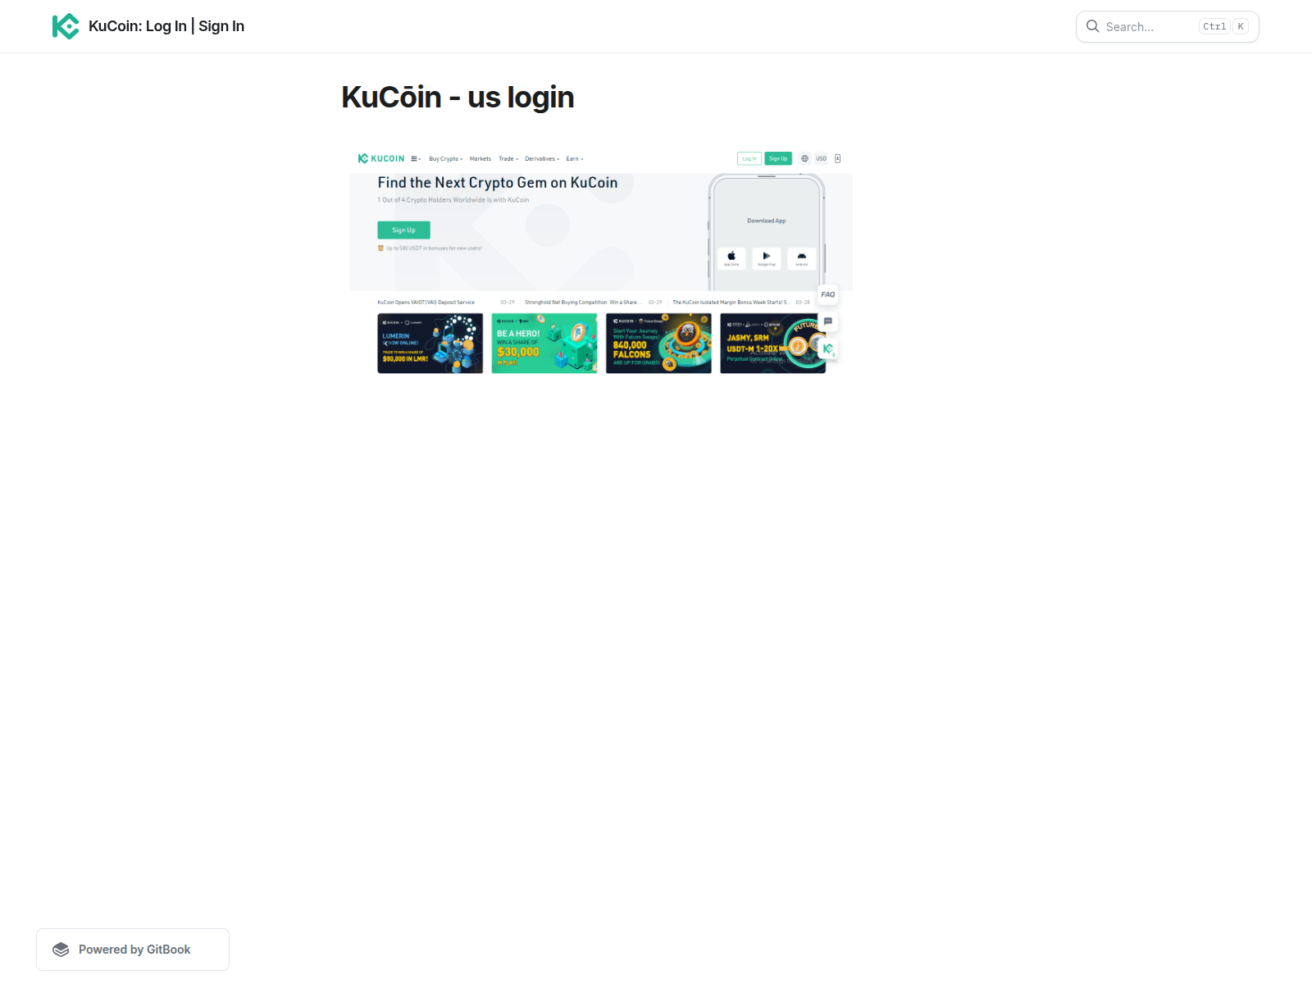Open the BE A HERO $30,000 banner
The image size is (1312, 984).
[x=544, y=344]
